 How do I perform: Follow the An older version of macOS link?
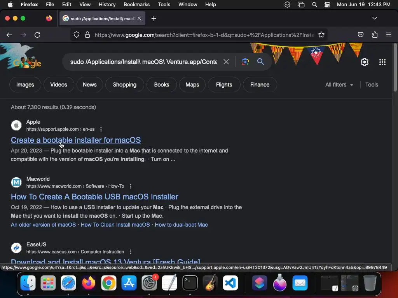tap(43, 225)
